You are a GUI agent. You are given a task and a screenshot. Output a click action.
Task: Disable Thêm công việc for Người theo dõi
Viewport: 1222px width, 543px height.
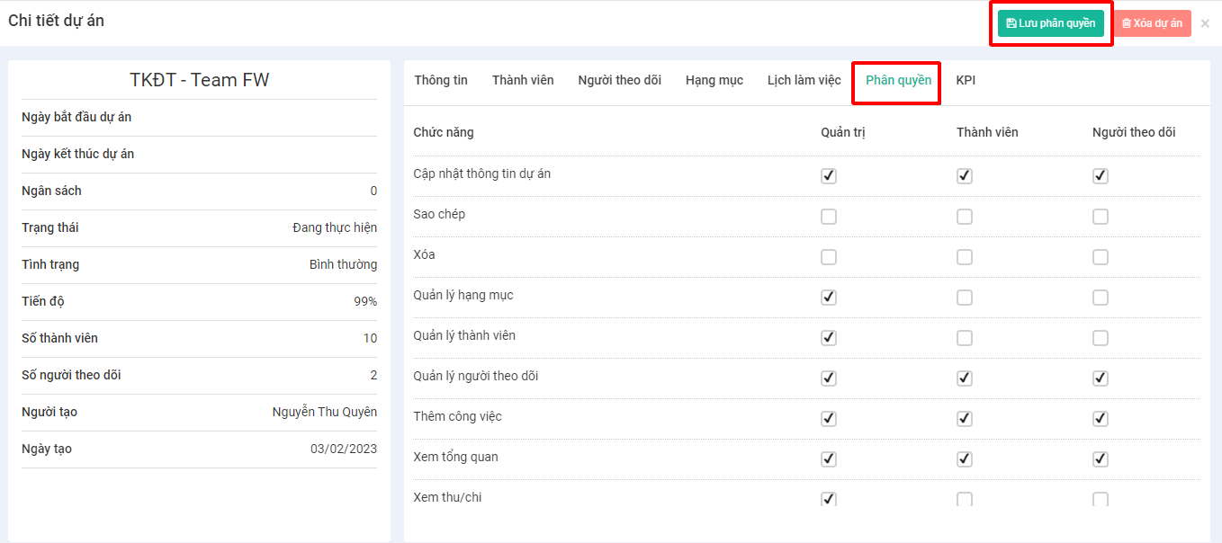(1100, 419)
